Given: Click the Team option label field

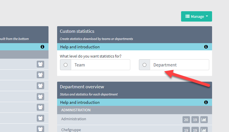Looking at the screenshot, I should click(100, 65).
